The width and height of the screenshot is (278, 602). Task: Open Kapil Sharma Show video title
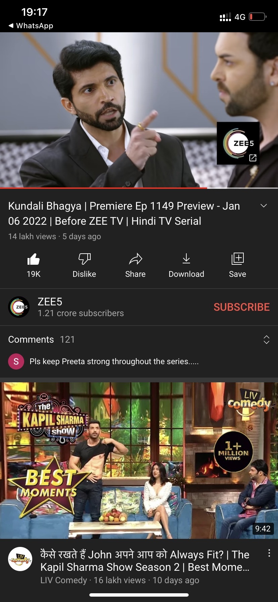coord(145,561)
